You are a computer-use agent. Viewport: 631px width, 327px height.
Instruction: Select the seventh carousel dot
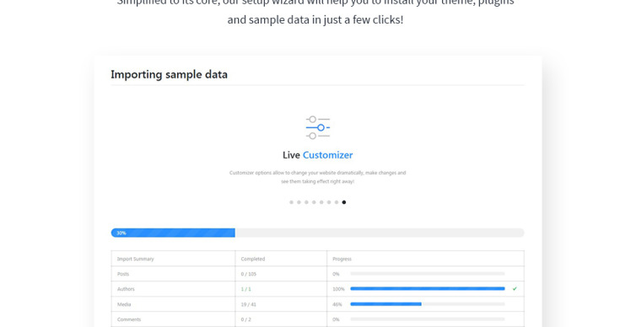[337, 202]
